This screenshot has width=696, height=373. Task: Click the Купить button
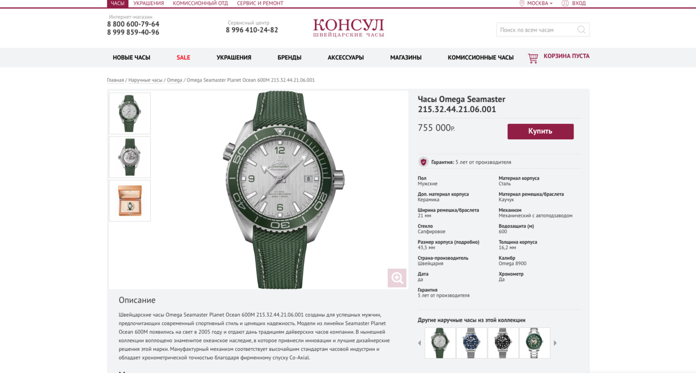coord(540,132)
